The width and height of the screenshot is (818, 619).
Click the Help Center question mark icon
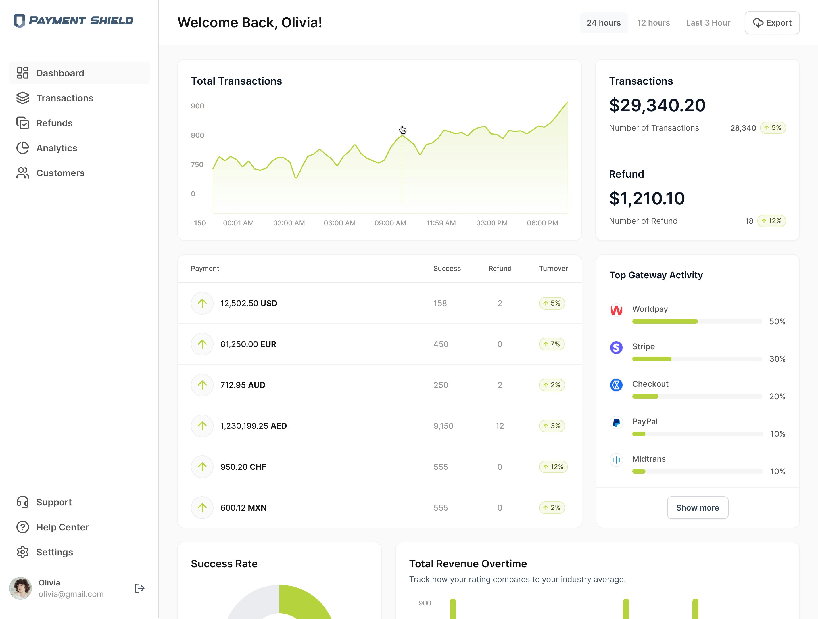pos(22,527)
